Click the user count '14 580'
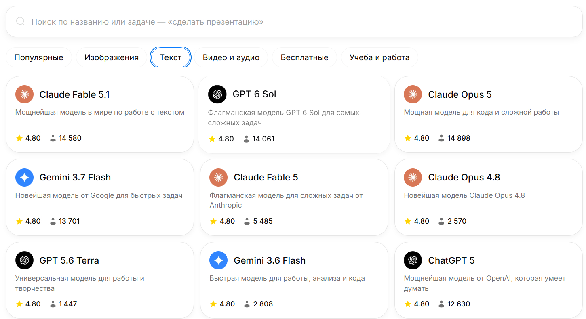The height and width of the screenshot is (319, 586). tap(70, 138)
